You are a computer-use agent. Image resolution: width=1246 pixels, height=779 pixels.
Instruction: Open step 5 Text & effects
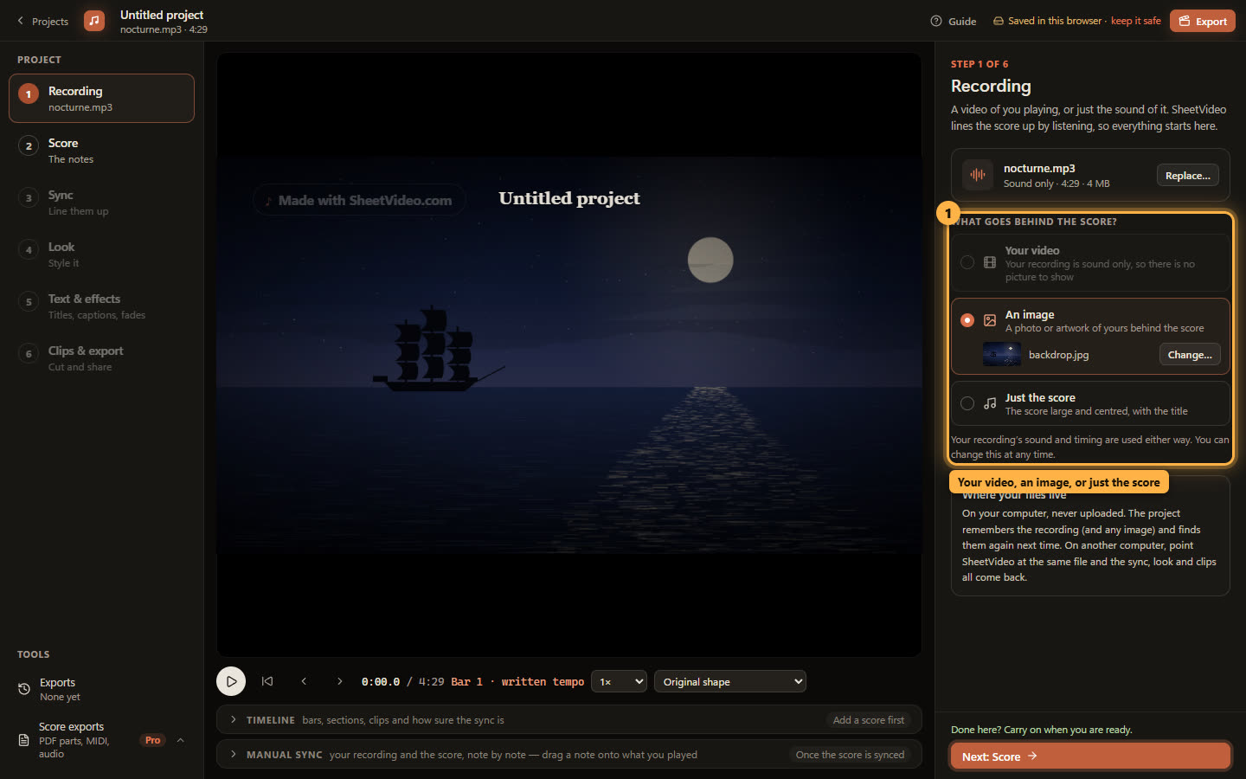coord(101,306)
